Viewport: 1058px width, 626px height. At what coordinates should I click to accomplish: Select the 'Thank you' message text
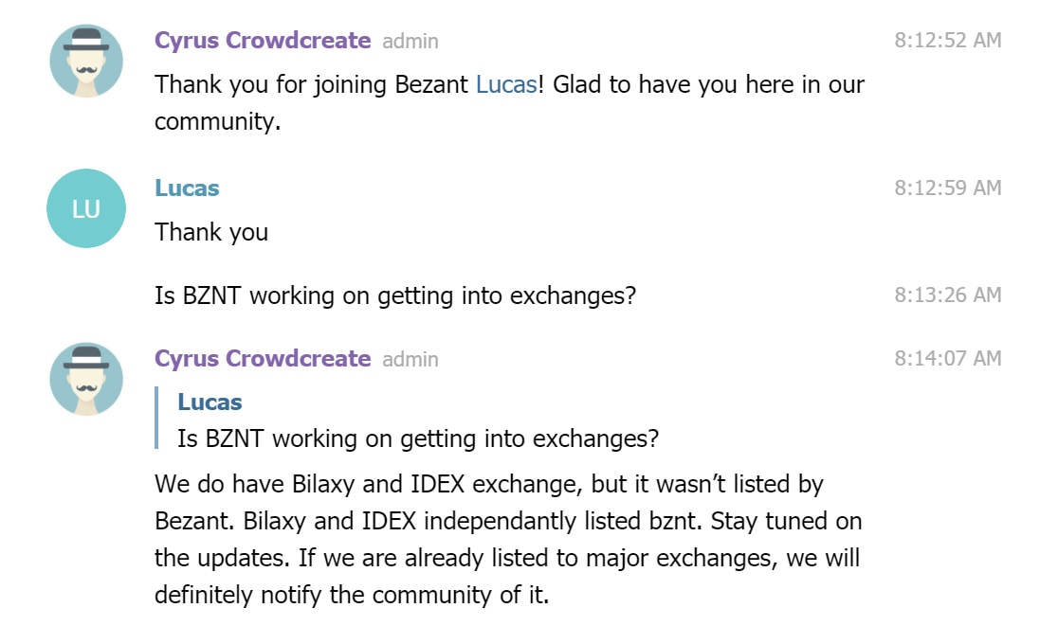point(211,232)
